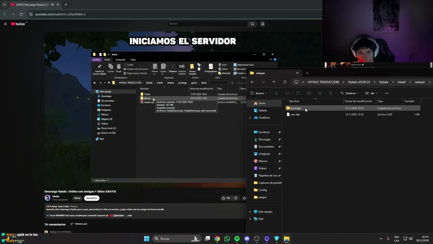Image resolution: width=433 pixels, height=244 pixels.
Task: Unpin Descargas from quick access via pin icon
Action: click(279, 139)
